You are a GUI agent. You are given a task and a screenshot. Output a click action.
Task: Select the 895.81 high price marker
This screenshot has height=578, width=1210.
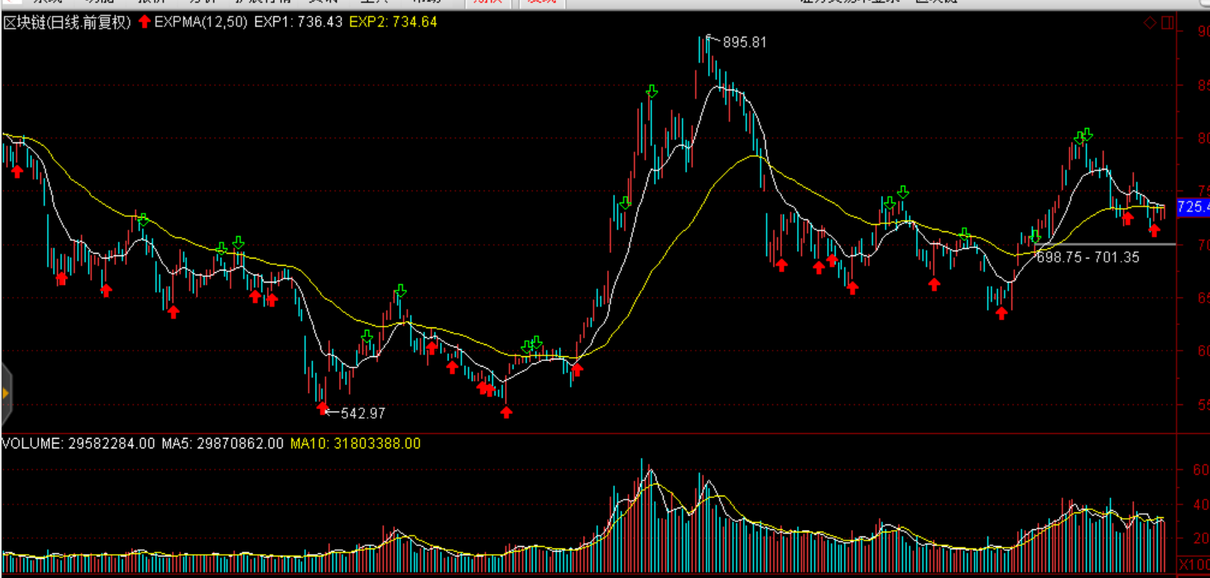(x=744, y=42)
